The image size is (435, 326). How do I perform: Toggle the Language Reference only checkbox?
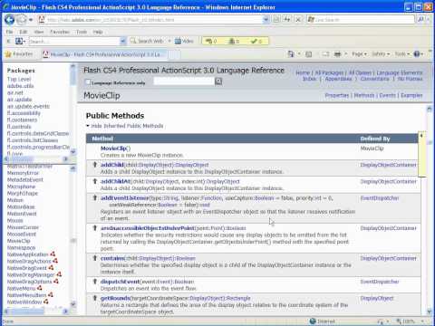(x=88, y=82)
